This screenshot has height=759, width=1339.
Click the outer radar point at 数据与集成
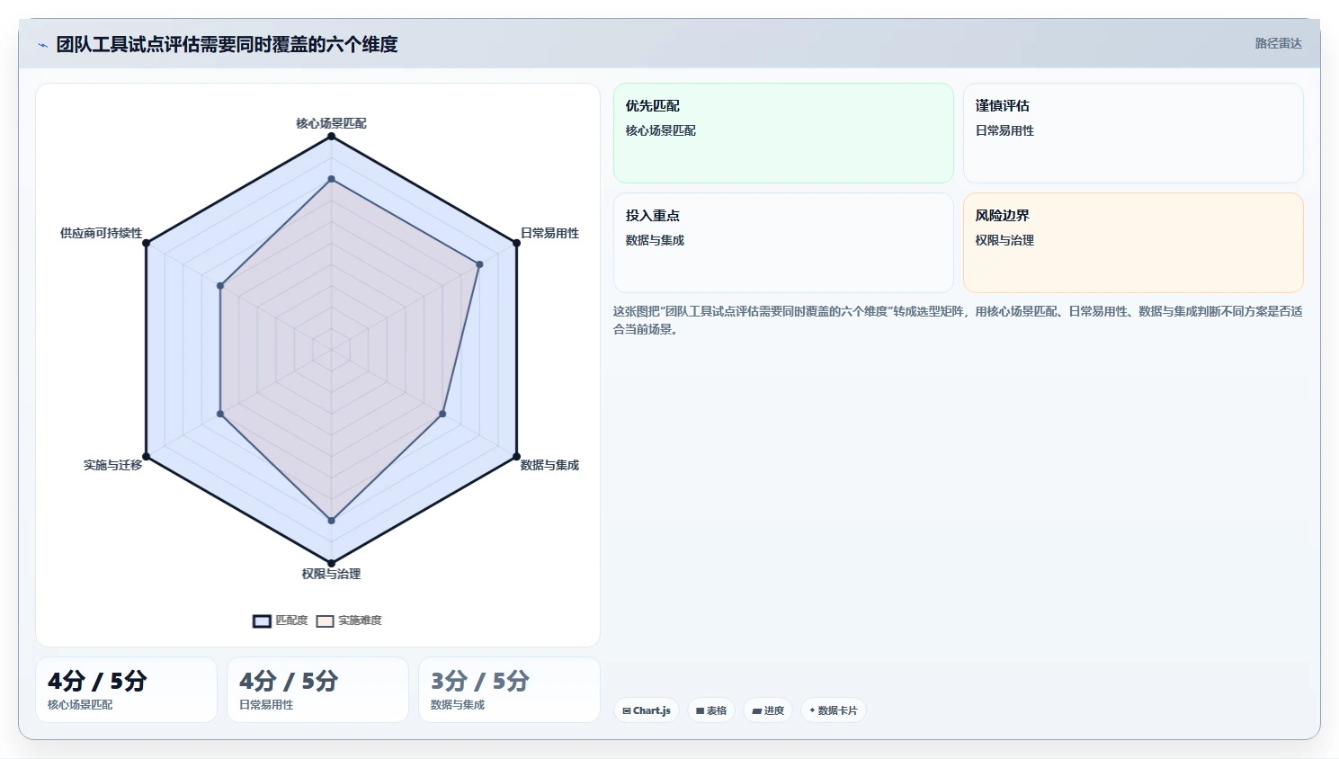coord(516,457)
